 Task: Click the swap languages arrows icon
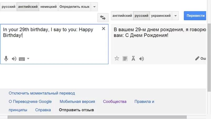[103, 18]
